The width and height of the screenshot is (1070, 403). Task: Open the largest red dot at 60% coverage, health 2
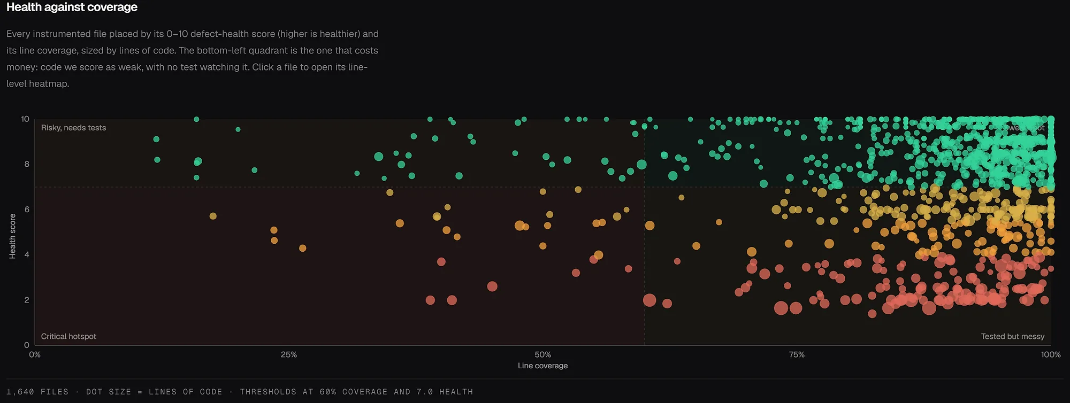(649, 300)
